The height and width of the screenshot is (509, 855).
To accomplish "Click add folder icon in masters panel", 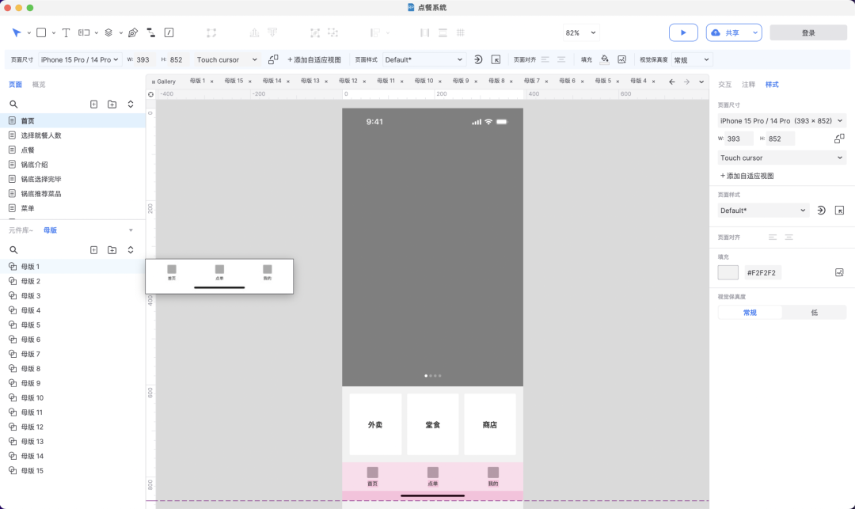I will (x=112, y=249).
